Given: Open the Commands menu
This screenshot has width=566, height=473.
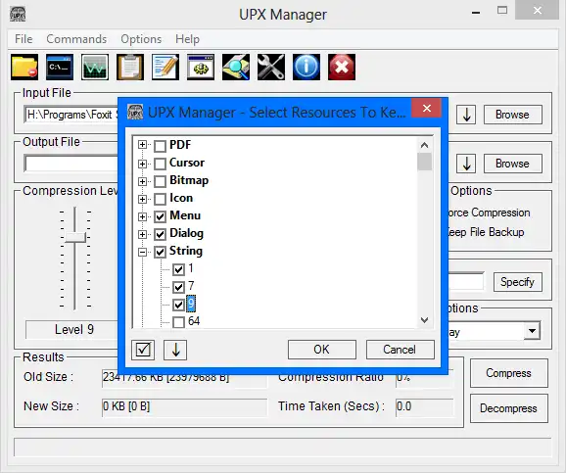Looking at the screenshot, I should click(x=76, y=39).
